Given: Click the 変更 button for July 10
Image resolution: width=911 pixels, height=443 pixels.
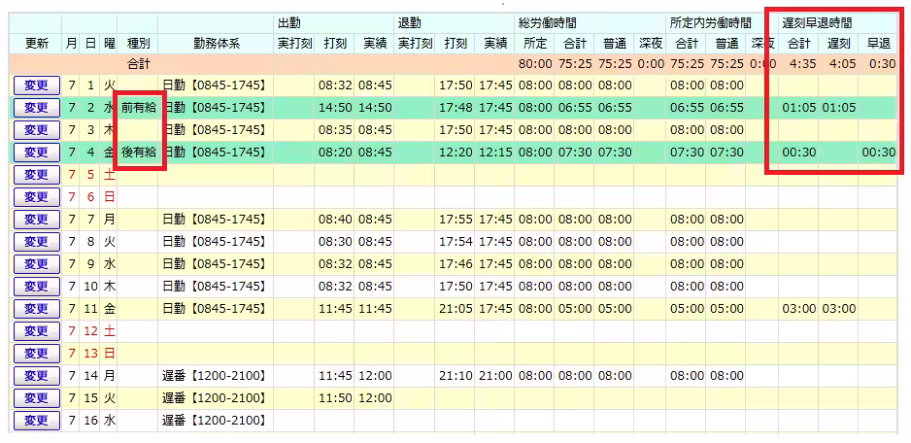Looking at the screenshot, I should [36, 287].
